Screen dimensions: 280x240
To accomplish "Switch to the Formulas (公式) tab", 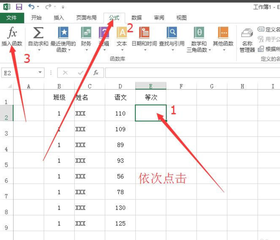I will click(x=114, y=18).
